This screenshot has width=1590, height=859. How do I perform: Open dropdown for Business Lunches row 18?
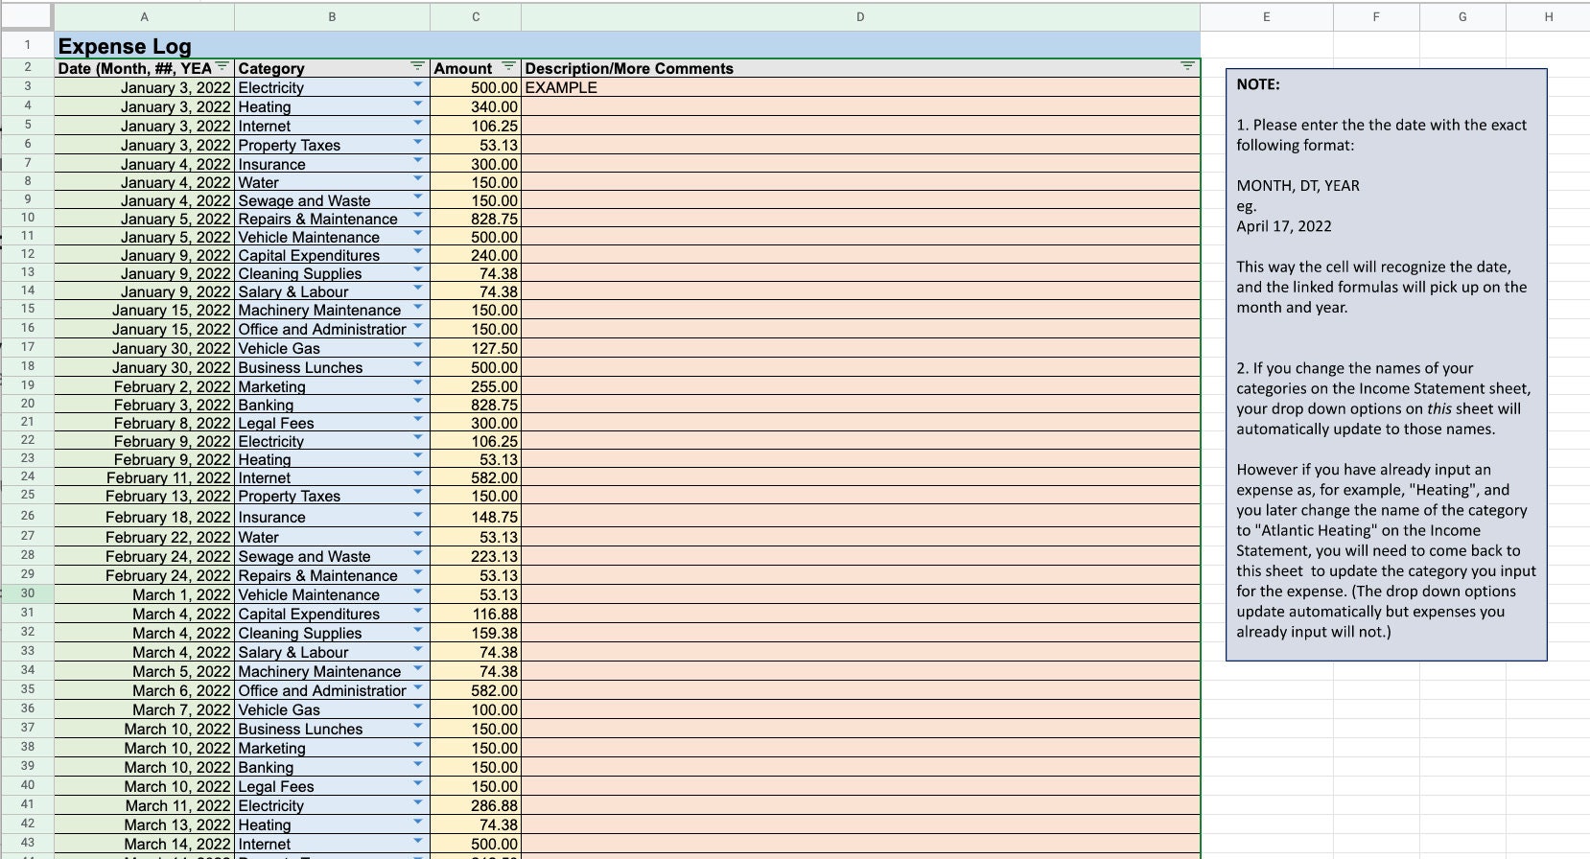[417, 365]
